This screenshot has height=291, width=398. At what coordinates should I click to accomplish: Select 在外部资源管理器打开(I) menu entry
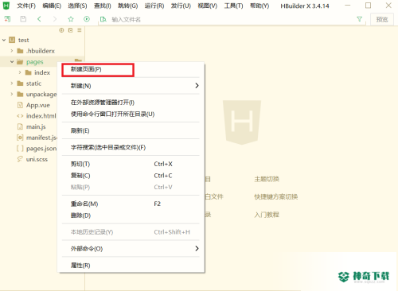(131, 103)
